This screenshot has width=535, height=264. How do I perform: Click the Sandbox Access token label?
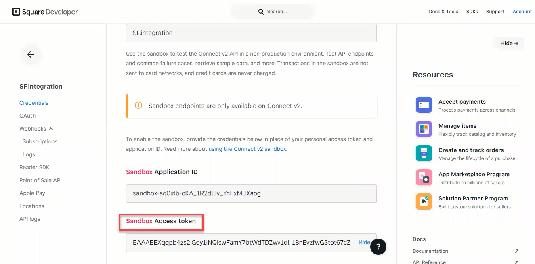[x=161, y=221]
